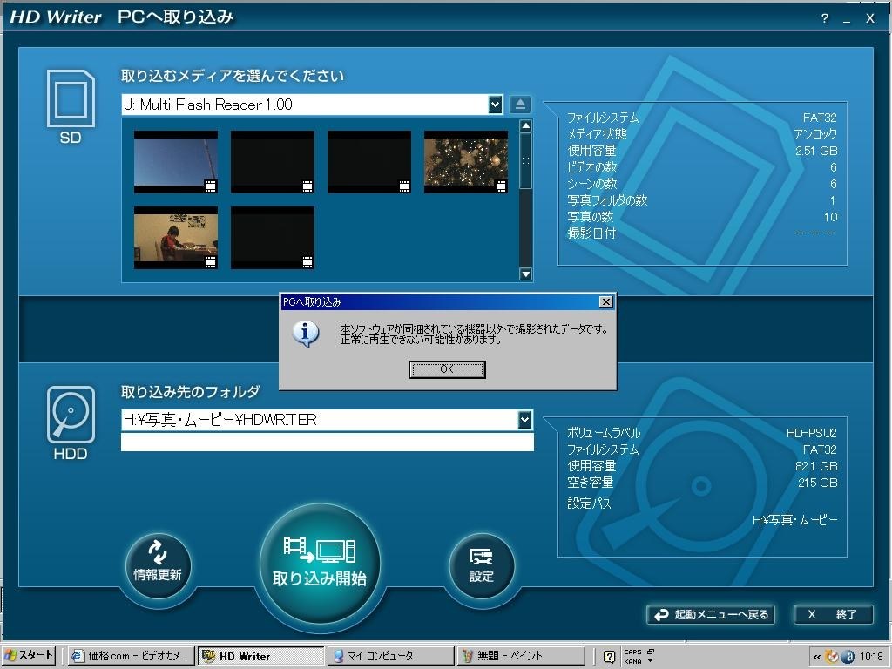Image resolution: width=892 pixels, height=669 pixels.
Task: Click the ボリュームラベル HD-PSU2 value
Action: [811, 433]
